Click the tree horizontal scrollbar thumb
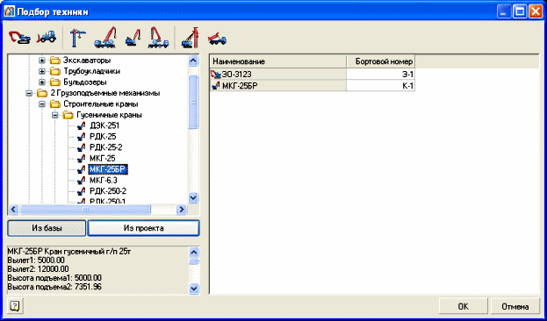Viewport: 547px width, 321px height. tap(85, 210)
